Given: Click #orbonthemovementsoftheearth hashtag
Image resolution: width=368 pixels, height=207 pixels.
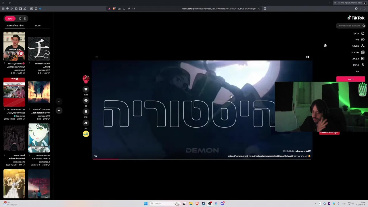Looking at the screenshot, I should (272, 156).
